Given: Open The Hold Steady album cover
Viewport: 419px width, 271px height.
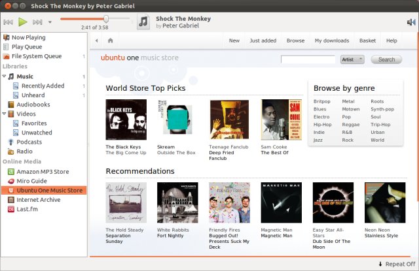Looking at the screenshot, I should click(x=126, y=202).
